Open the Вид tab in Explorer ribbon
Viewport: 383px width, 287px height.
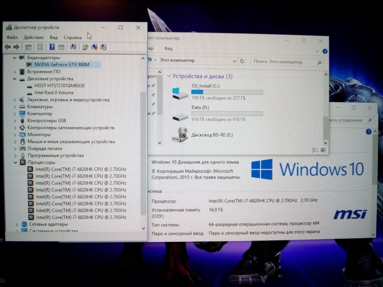(168, 48)
